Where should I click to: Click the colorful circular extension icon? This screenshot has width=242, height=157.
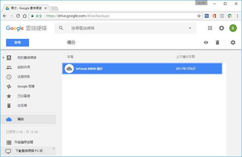pyautogui.click(x=230, y=16)
